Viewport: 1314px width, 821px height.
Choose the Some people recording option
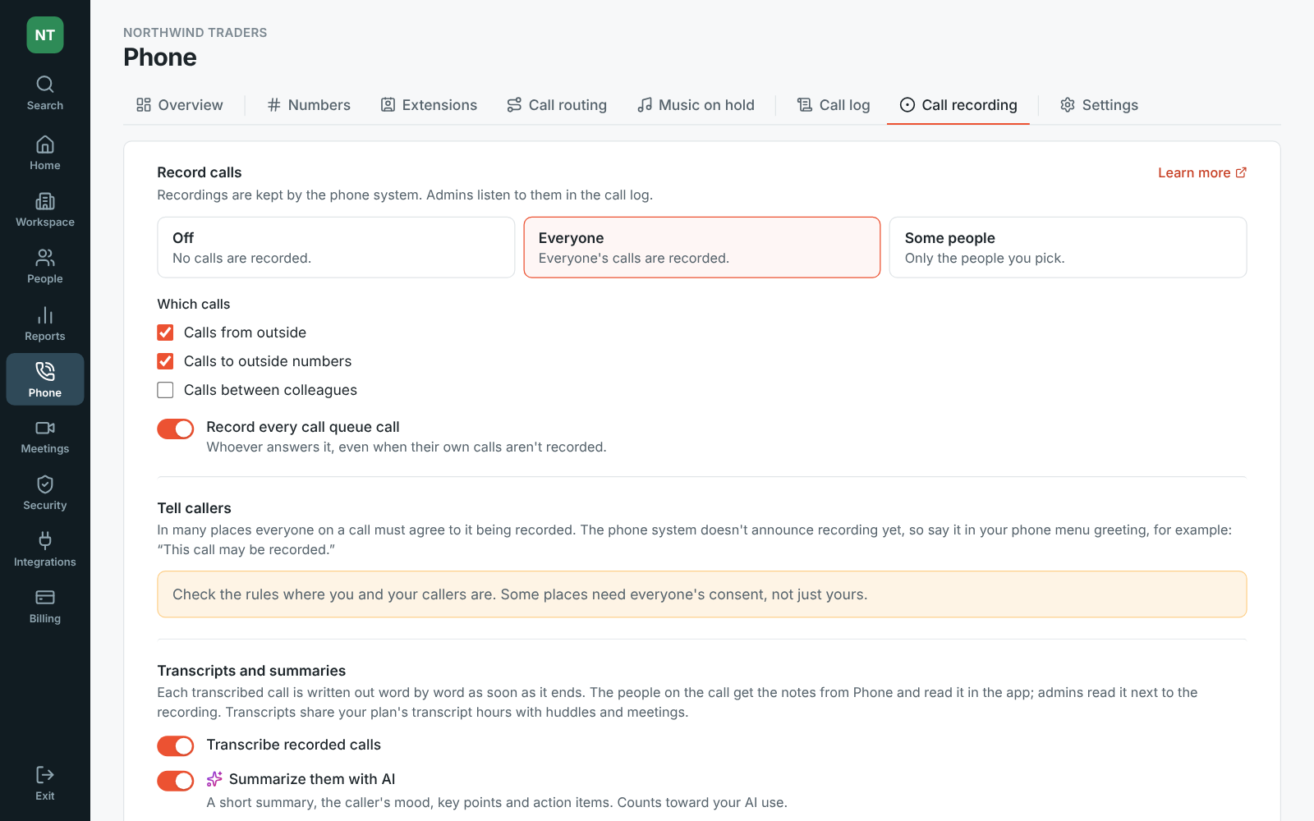pos(1068,247)
